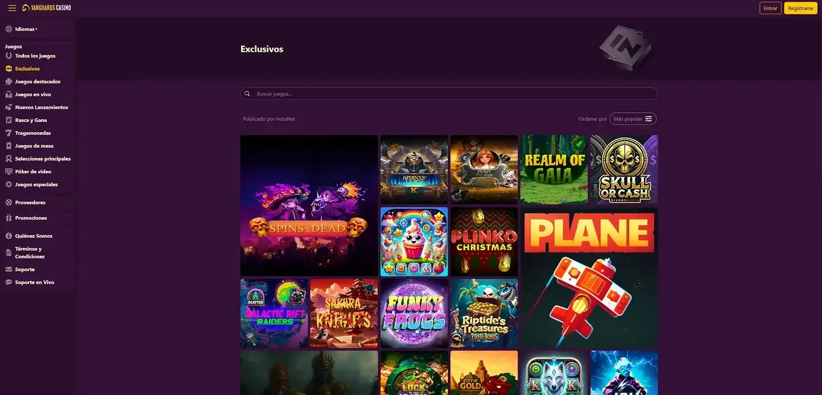822x395 pixels.
Task: Open the Más popular sort dropdown
Action: (x=633, y=119)
